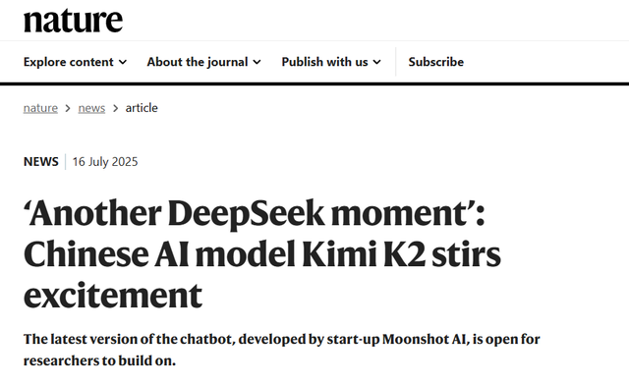
Task: Expand Publish with us chevron
Action: pyautogui.click(x=376, y=62)
